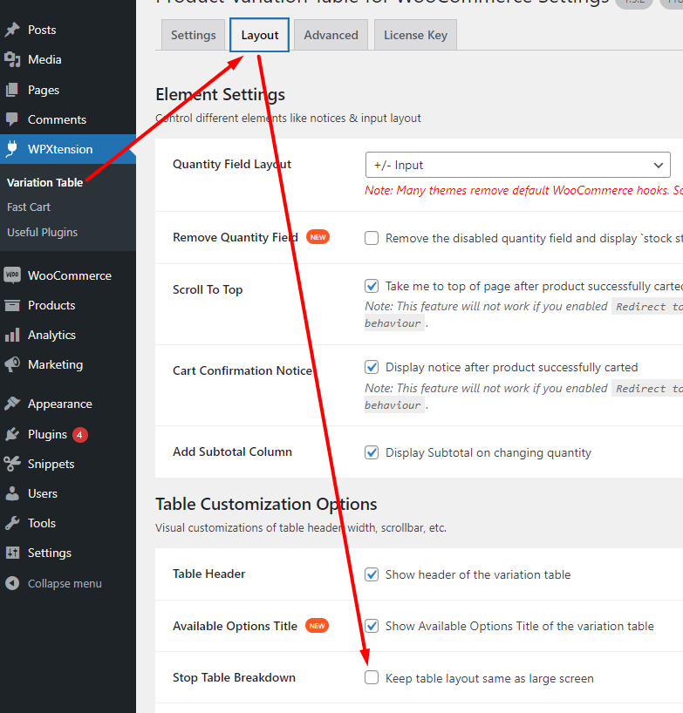Click the Pages icon in sidebar
The height and width of the screenshot is (713, 683).
click(x=12, y=90)
